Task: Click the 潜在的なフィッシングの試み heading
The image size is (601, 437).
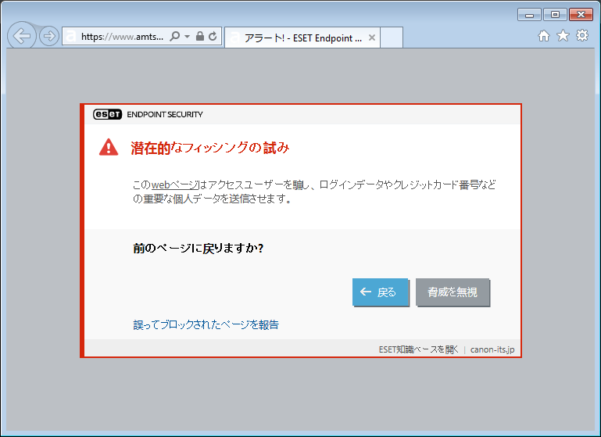Action: [210, 148]
